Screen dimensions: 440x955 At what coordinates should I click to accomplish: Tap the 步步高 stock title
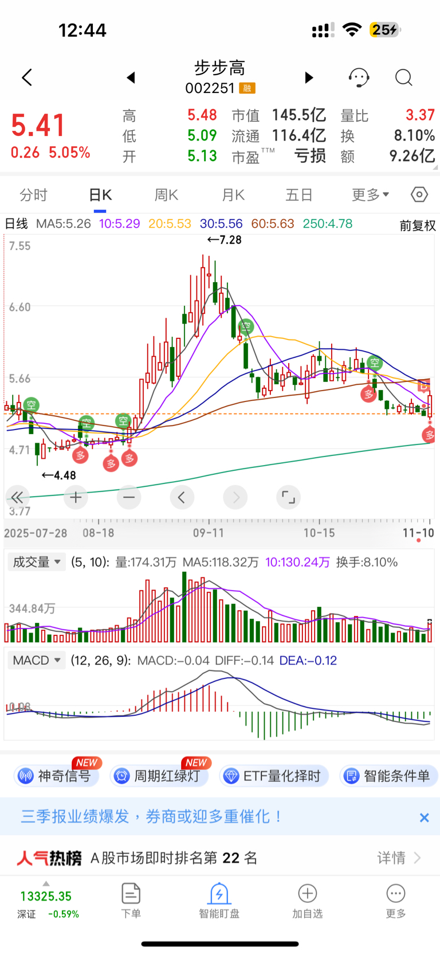click(x=220, y=68)
